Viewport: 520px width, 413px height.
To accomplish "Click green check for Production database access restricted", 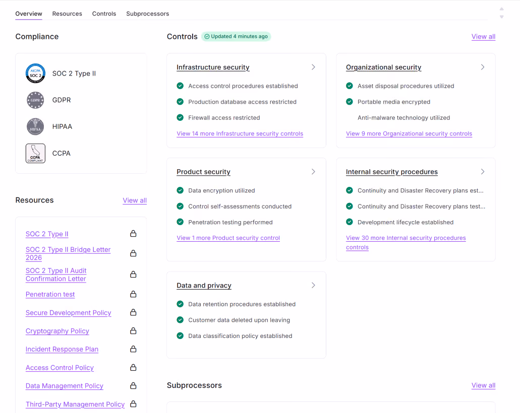I will pos(180,102).
